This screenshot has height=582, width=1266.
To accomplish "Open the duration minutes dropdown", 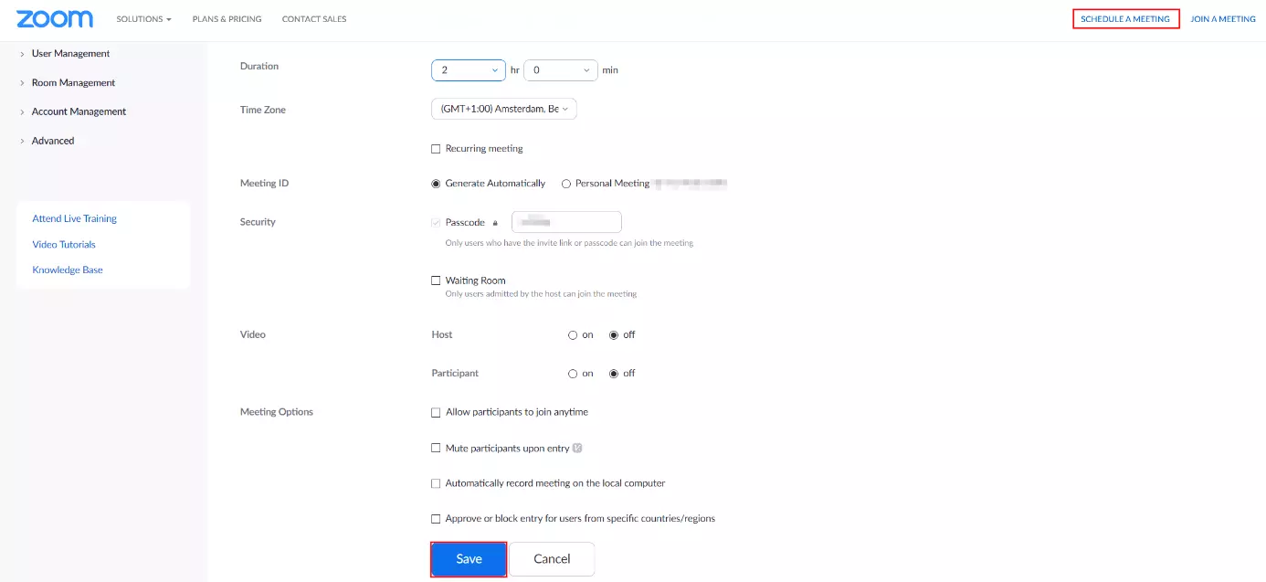I will pos(561,70).
